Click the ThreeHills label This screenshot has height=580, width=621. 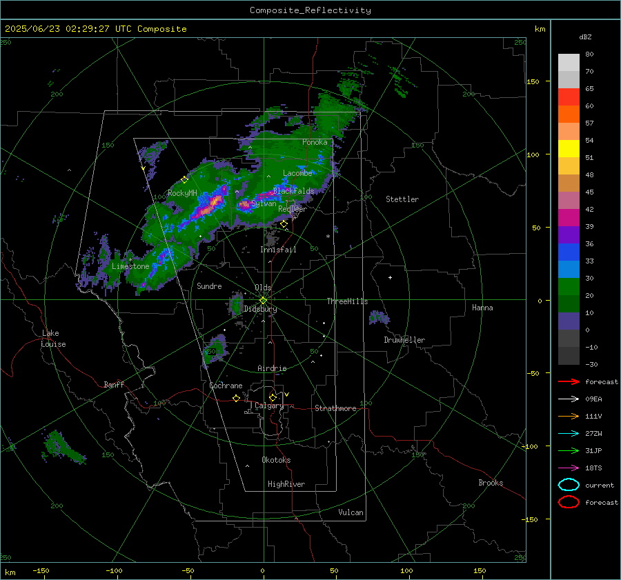click(x=347, y=301)
